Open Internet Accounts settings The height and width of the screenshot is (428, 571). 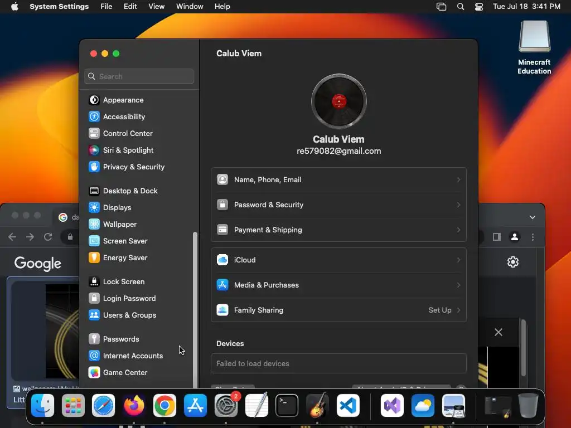click(126, 356)
